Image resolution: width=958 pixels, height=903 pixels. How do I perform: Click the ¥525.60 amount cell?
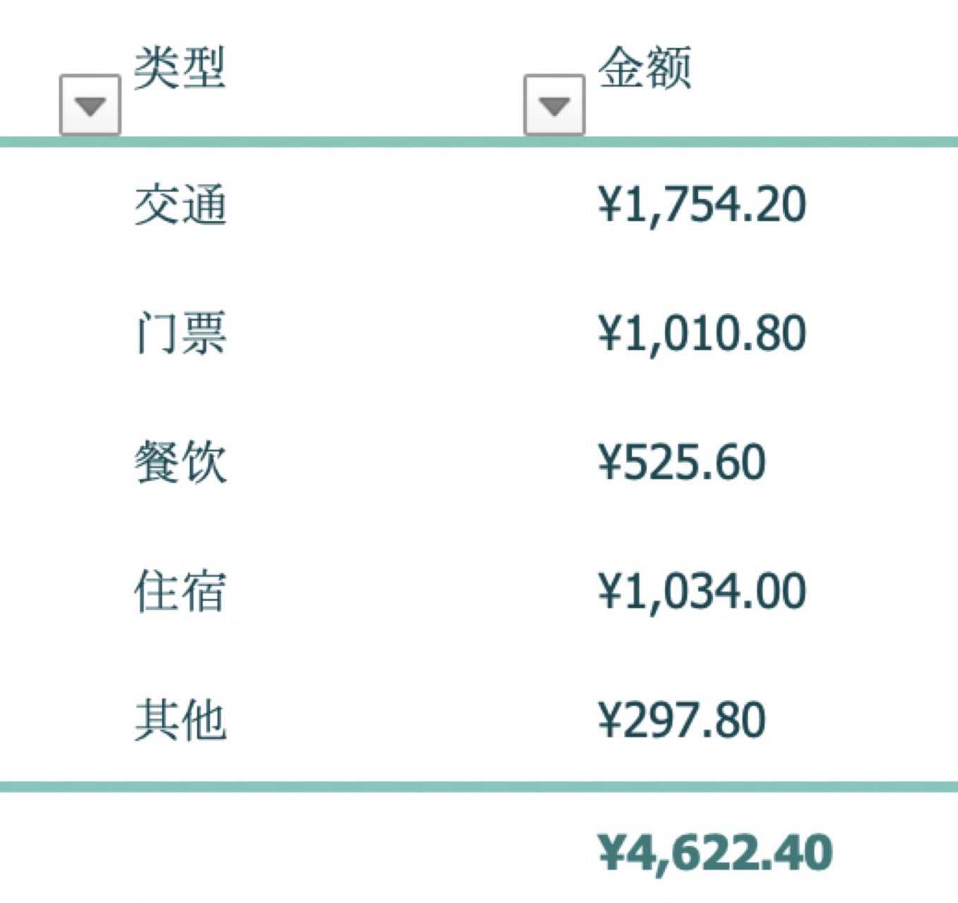(681, 462)
